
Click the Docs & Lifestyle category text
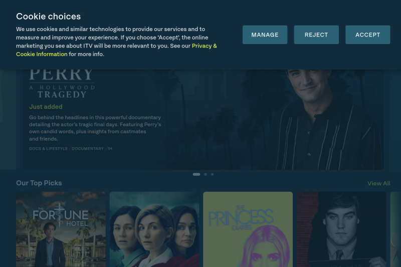click(x=48, y=149)
